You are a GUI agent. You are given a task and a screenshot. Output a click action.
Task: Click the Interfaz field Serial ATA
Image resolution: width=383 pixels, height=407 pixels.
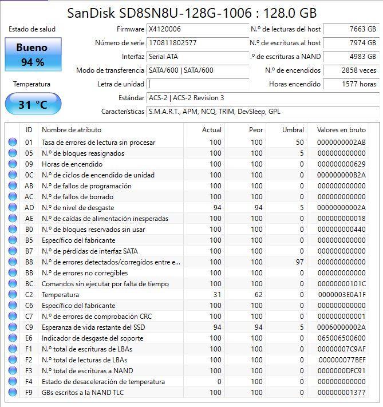tap(198, 57)
